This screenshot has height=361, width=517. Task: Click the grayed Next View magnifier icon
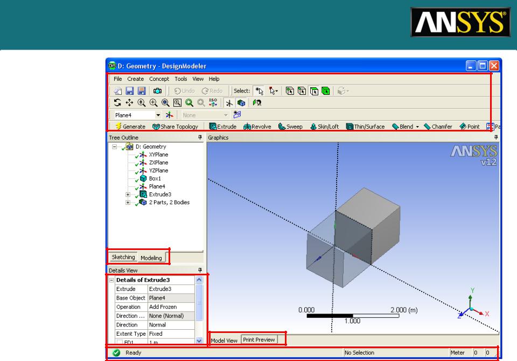[x=201, y=102]
